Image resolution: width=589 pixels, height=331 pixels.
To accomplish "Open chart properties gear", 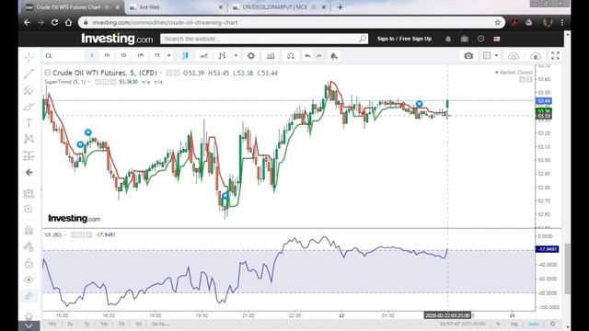I will point(251,56).
